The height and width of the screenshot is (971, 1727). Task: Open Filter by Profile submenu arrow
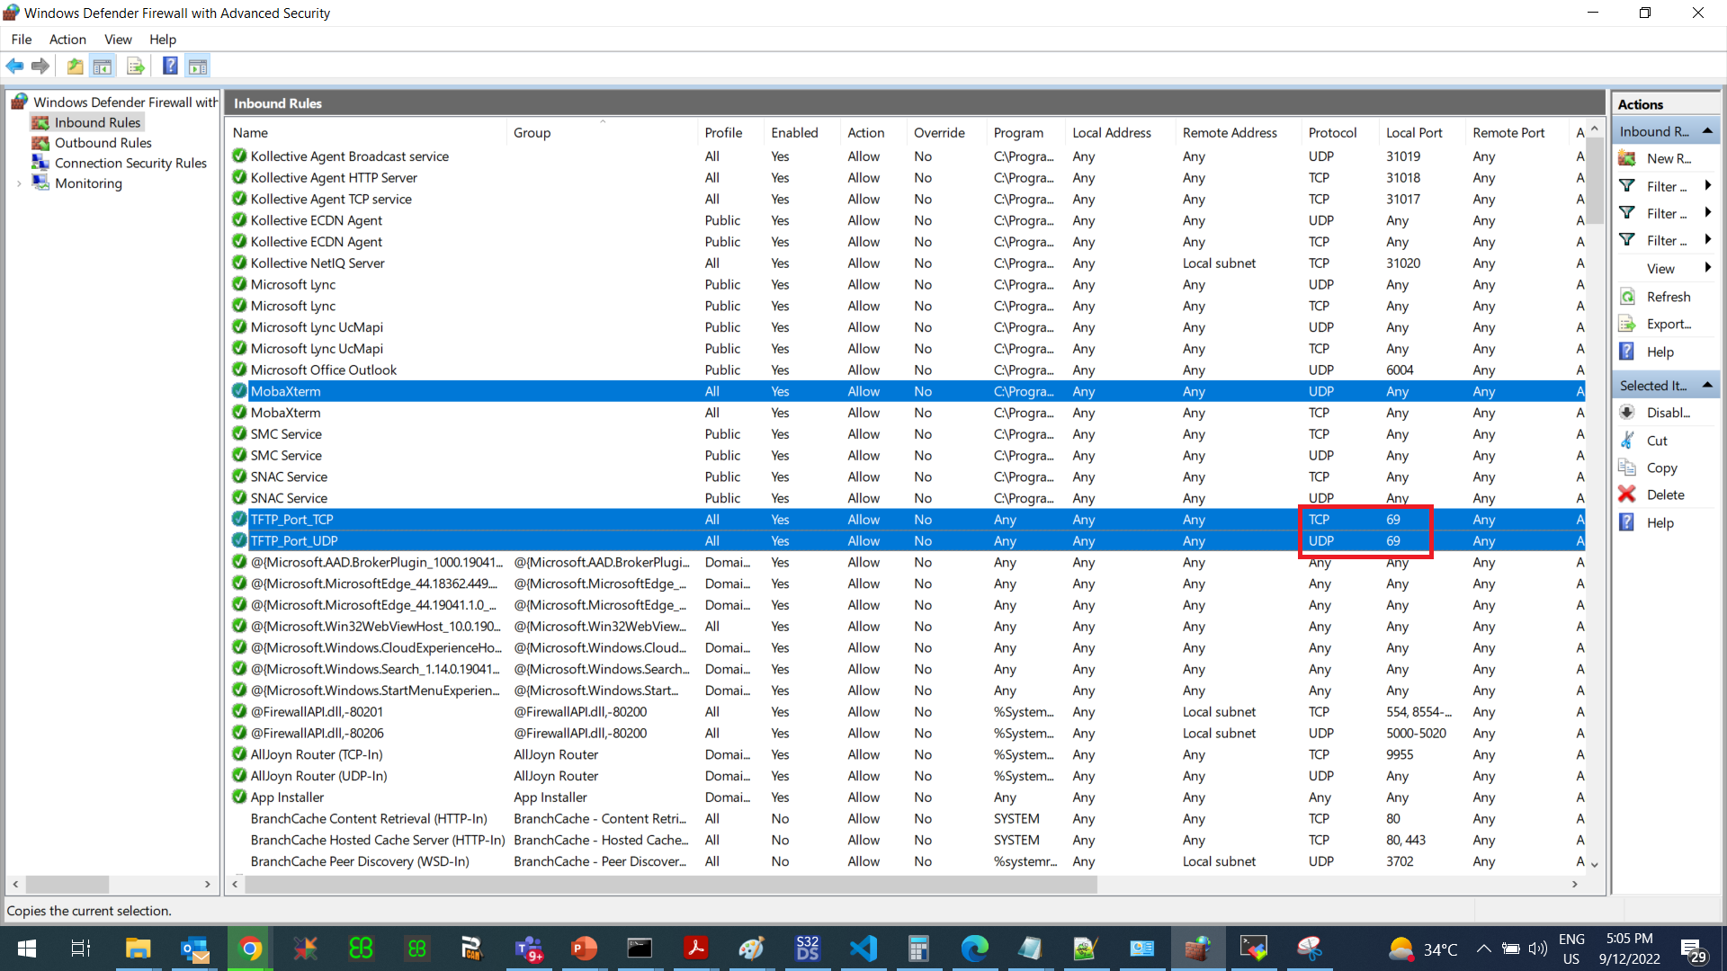tap(1707, 186)
